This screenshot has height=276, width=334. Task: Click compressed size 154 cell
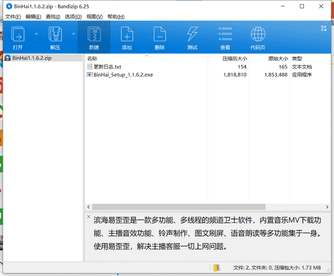242,67
